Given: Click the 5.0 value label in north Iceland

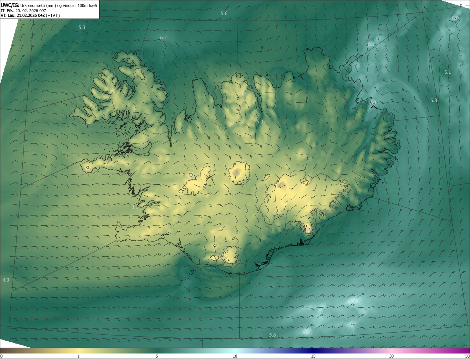Looking at the screenshot, I should pyautogui.click(x=260, y=122).
